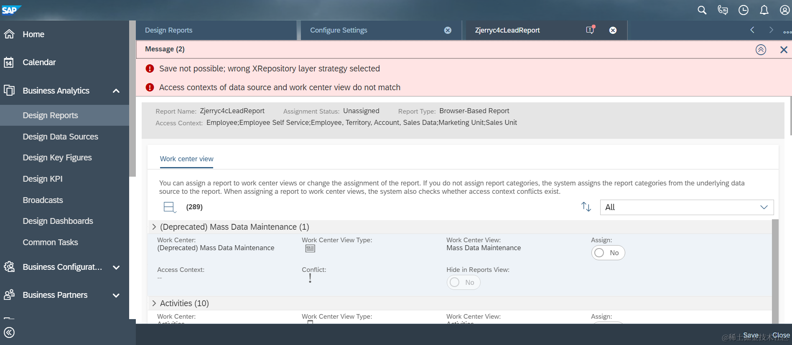Open the notifications bell icon
Viewport: 792px width, 345px height.
click(x=764, y=10)
